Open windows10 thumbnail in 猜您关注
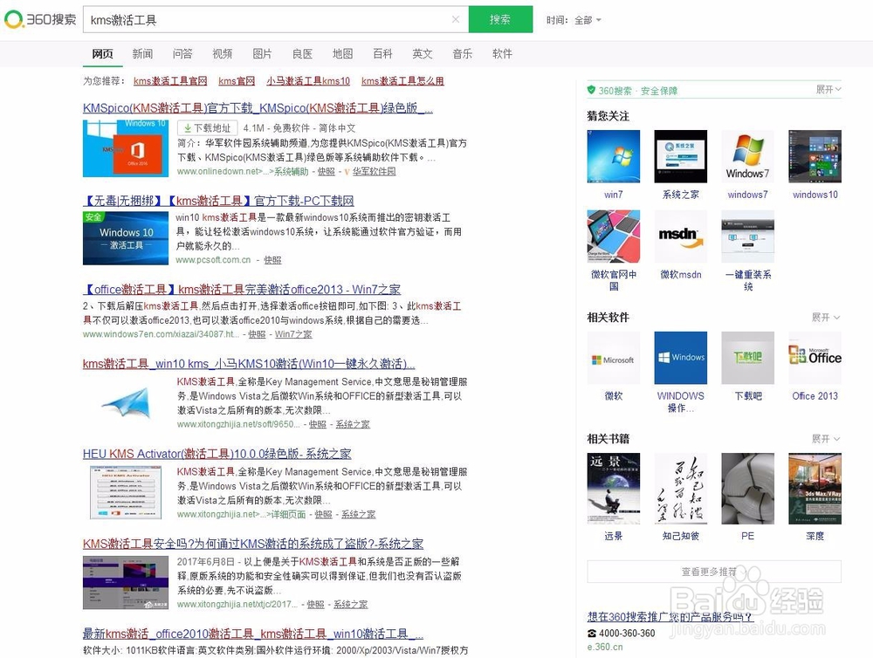This screenshot has width=873, height=658. [815, 156]
